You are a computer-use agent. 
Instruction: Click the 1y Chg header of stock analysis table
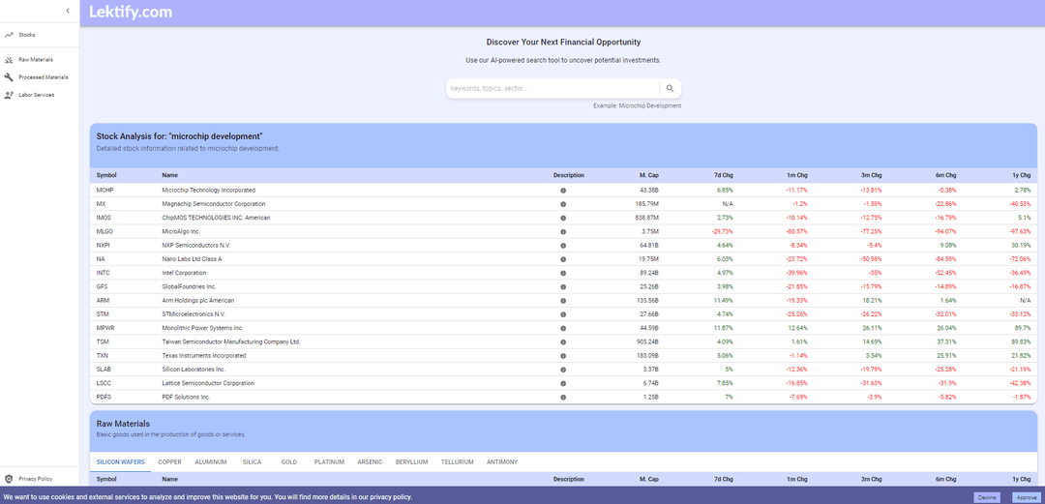click(1021, 175)
